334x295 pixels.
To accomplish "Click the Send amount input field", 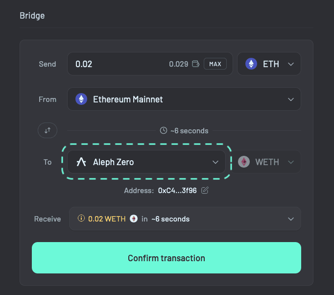I will [x=118, y=64].
